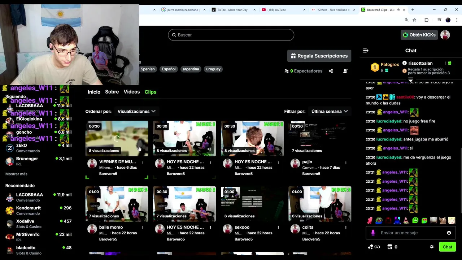Screen dimensions: 462x260
Task: Open options menu for colita clip
Action: pyautogui.click(x=346, y=227)
